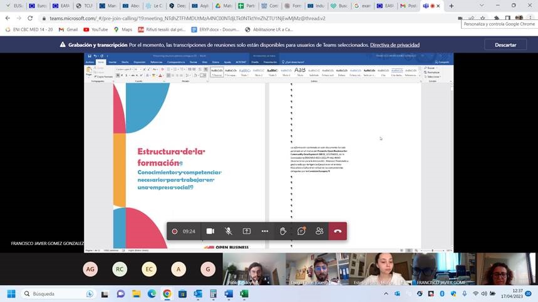The width and height of the screenshot is (538, 302).
Task: Open the YouTube bookmark
Action: pos(96,30)
